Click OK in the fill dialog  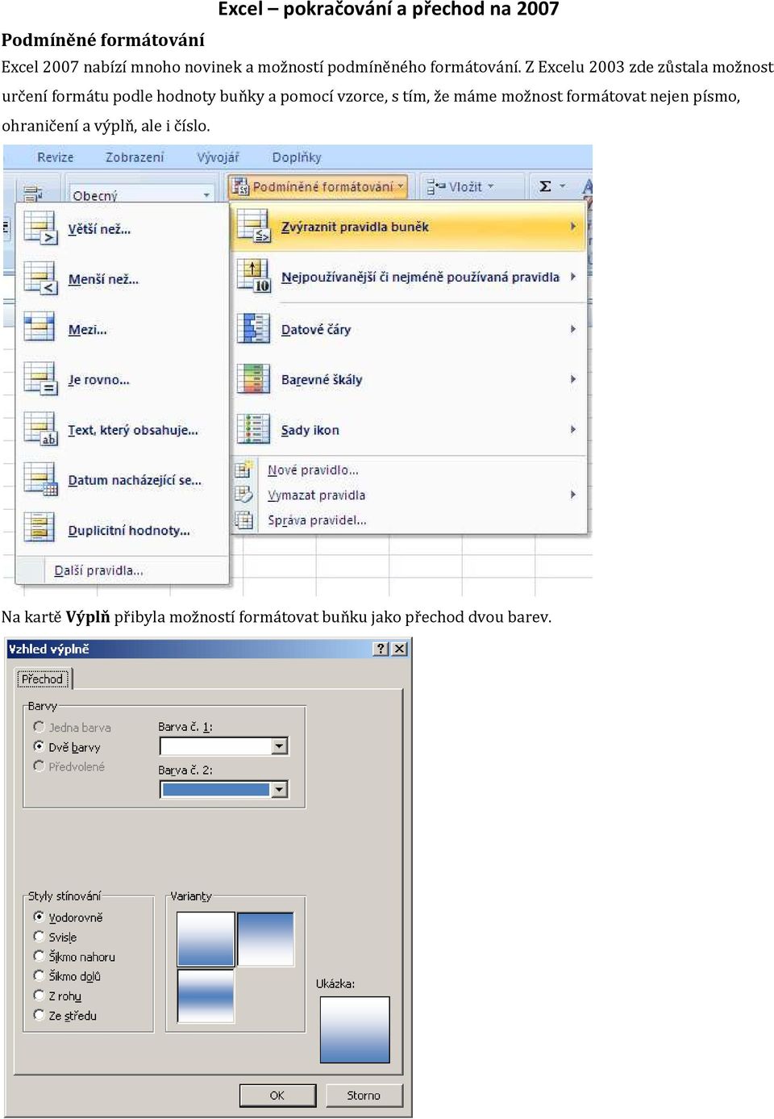[277, 1095]
